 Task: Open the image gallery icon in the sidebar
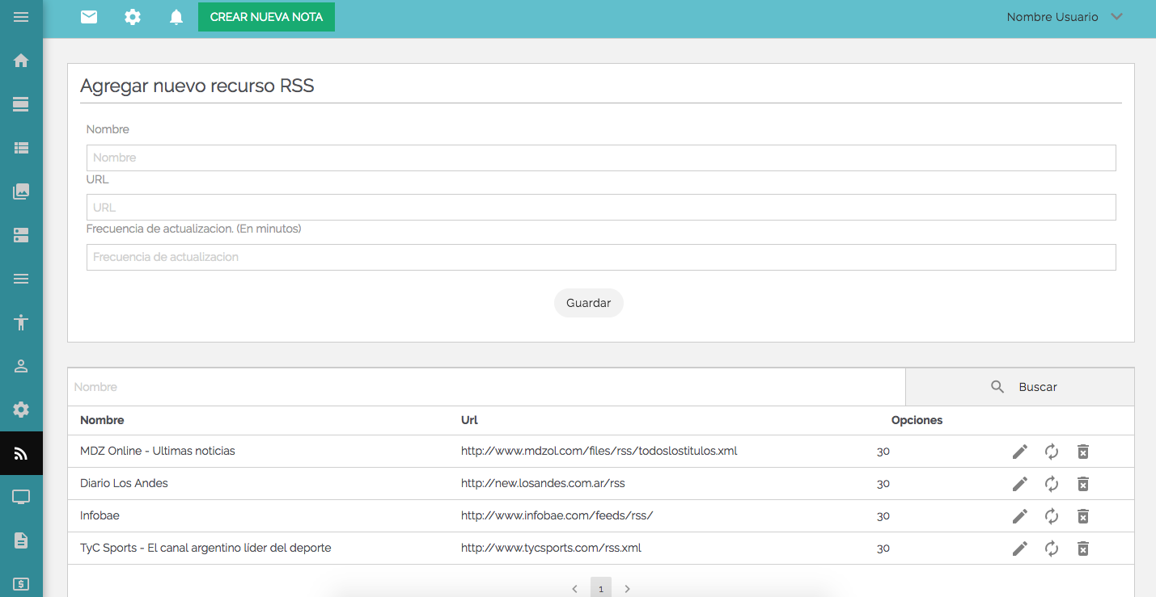21,191
